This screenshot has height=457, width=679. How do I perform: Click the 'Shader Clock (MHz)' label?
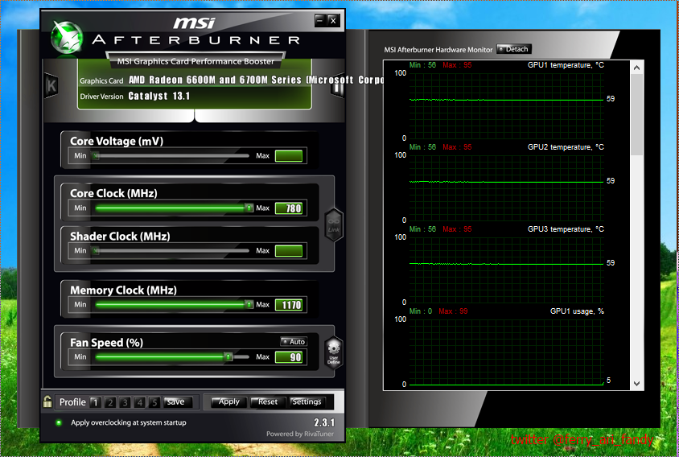tap(120, 236)
